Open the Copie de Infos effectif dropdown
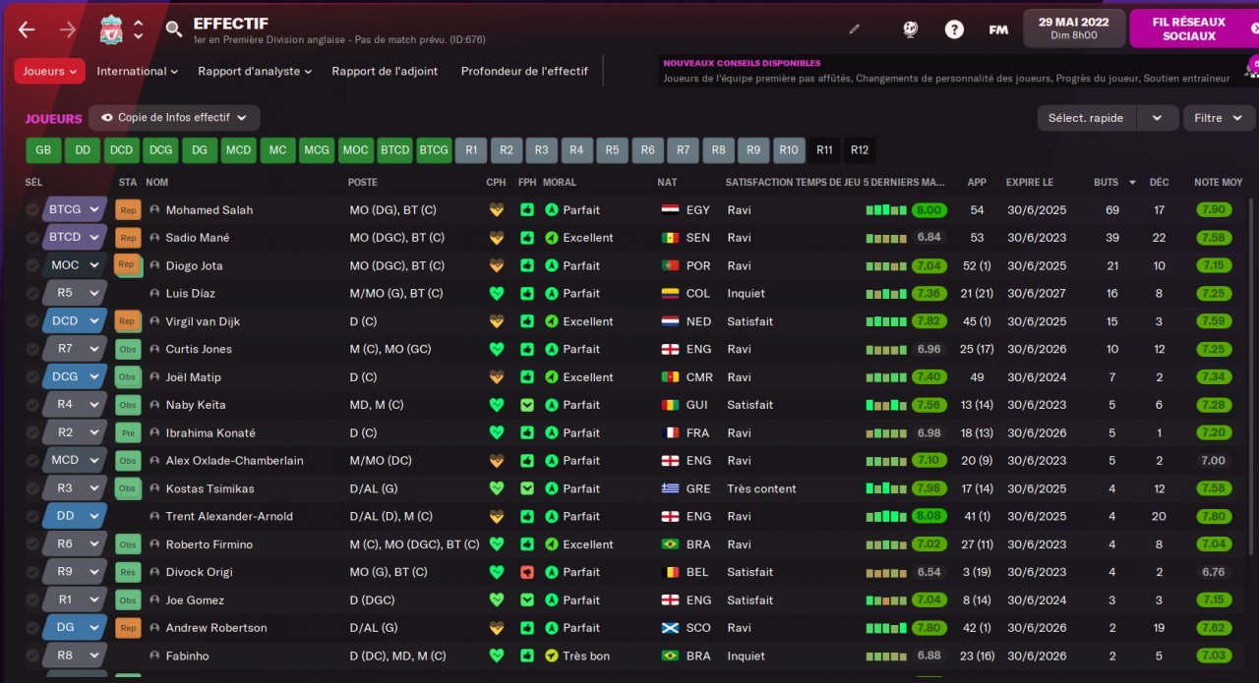Image resolution: width=1259 pixels, height=683 pixels. click(174, 118)
